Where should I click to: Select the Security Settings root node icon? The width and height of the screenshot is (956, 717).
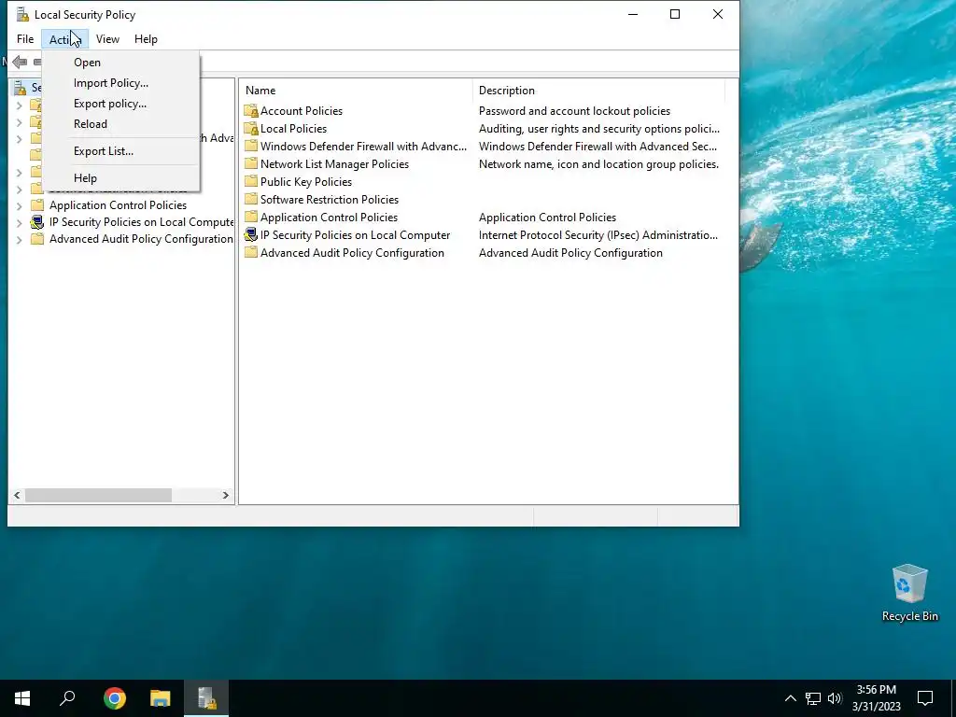[x=21, y=88]
